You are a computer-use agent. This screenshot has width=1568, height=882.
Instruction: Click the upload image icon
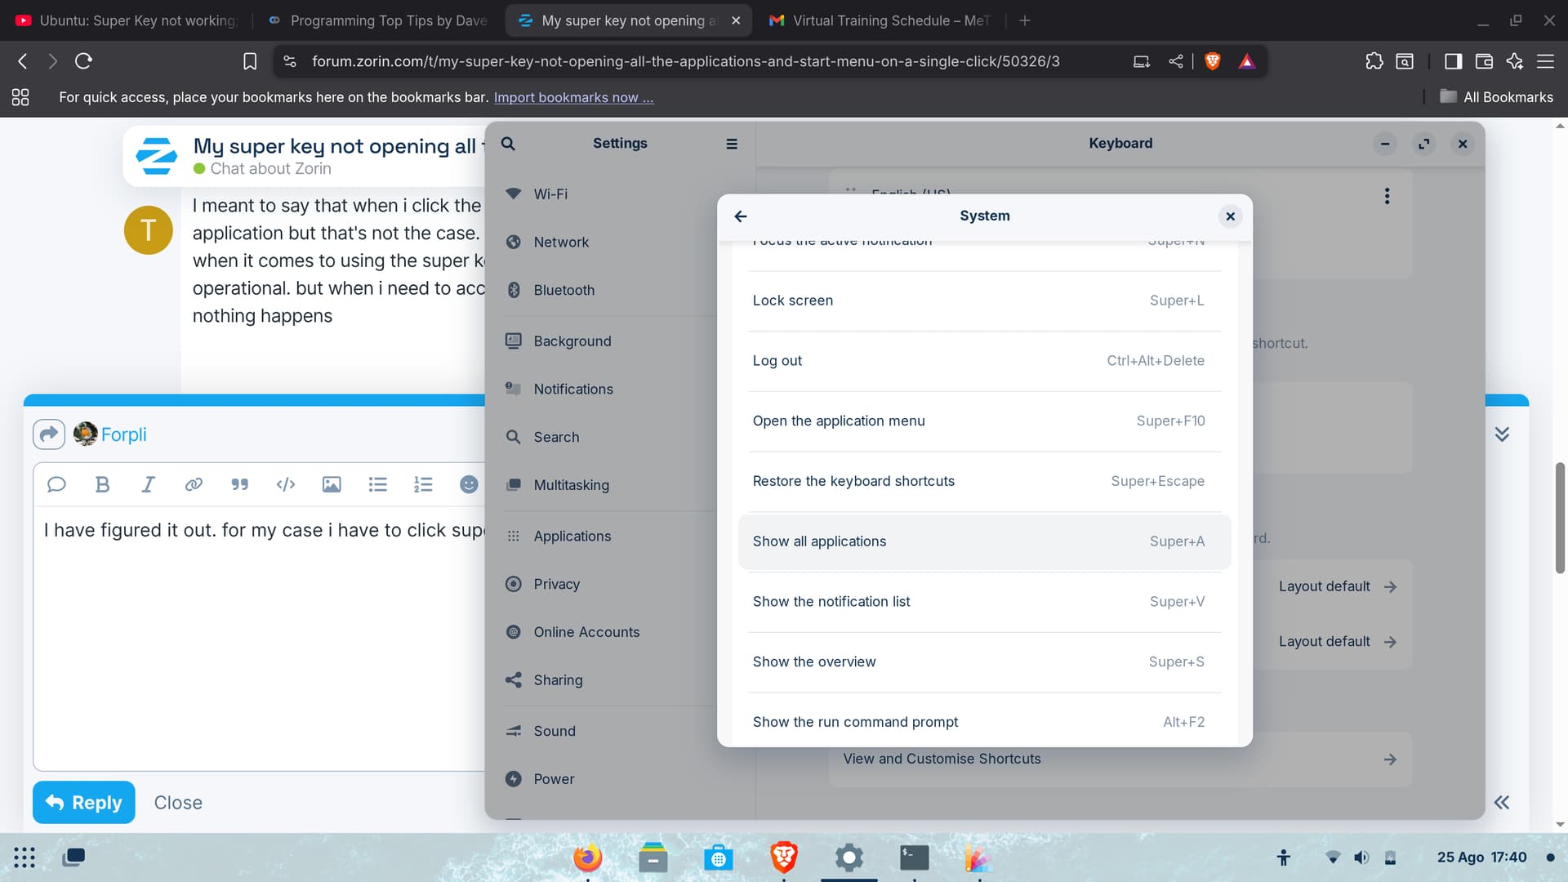point(331,484)
